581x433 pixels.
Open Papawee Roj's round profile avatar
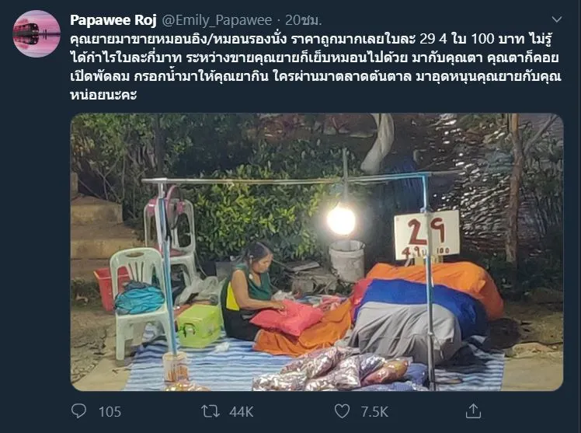[x=37, y=33]
